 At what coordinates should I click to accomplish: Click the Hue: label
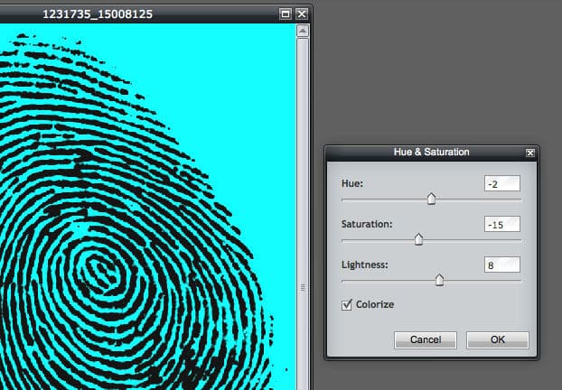352,183
